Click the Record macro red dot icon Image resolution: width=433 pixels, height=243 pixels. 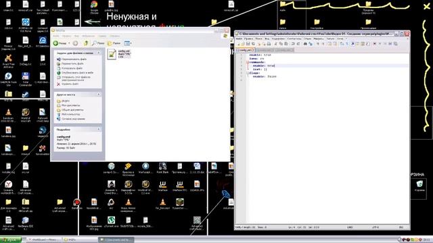pyautogui.click(x=374, y=44)
